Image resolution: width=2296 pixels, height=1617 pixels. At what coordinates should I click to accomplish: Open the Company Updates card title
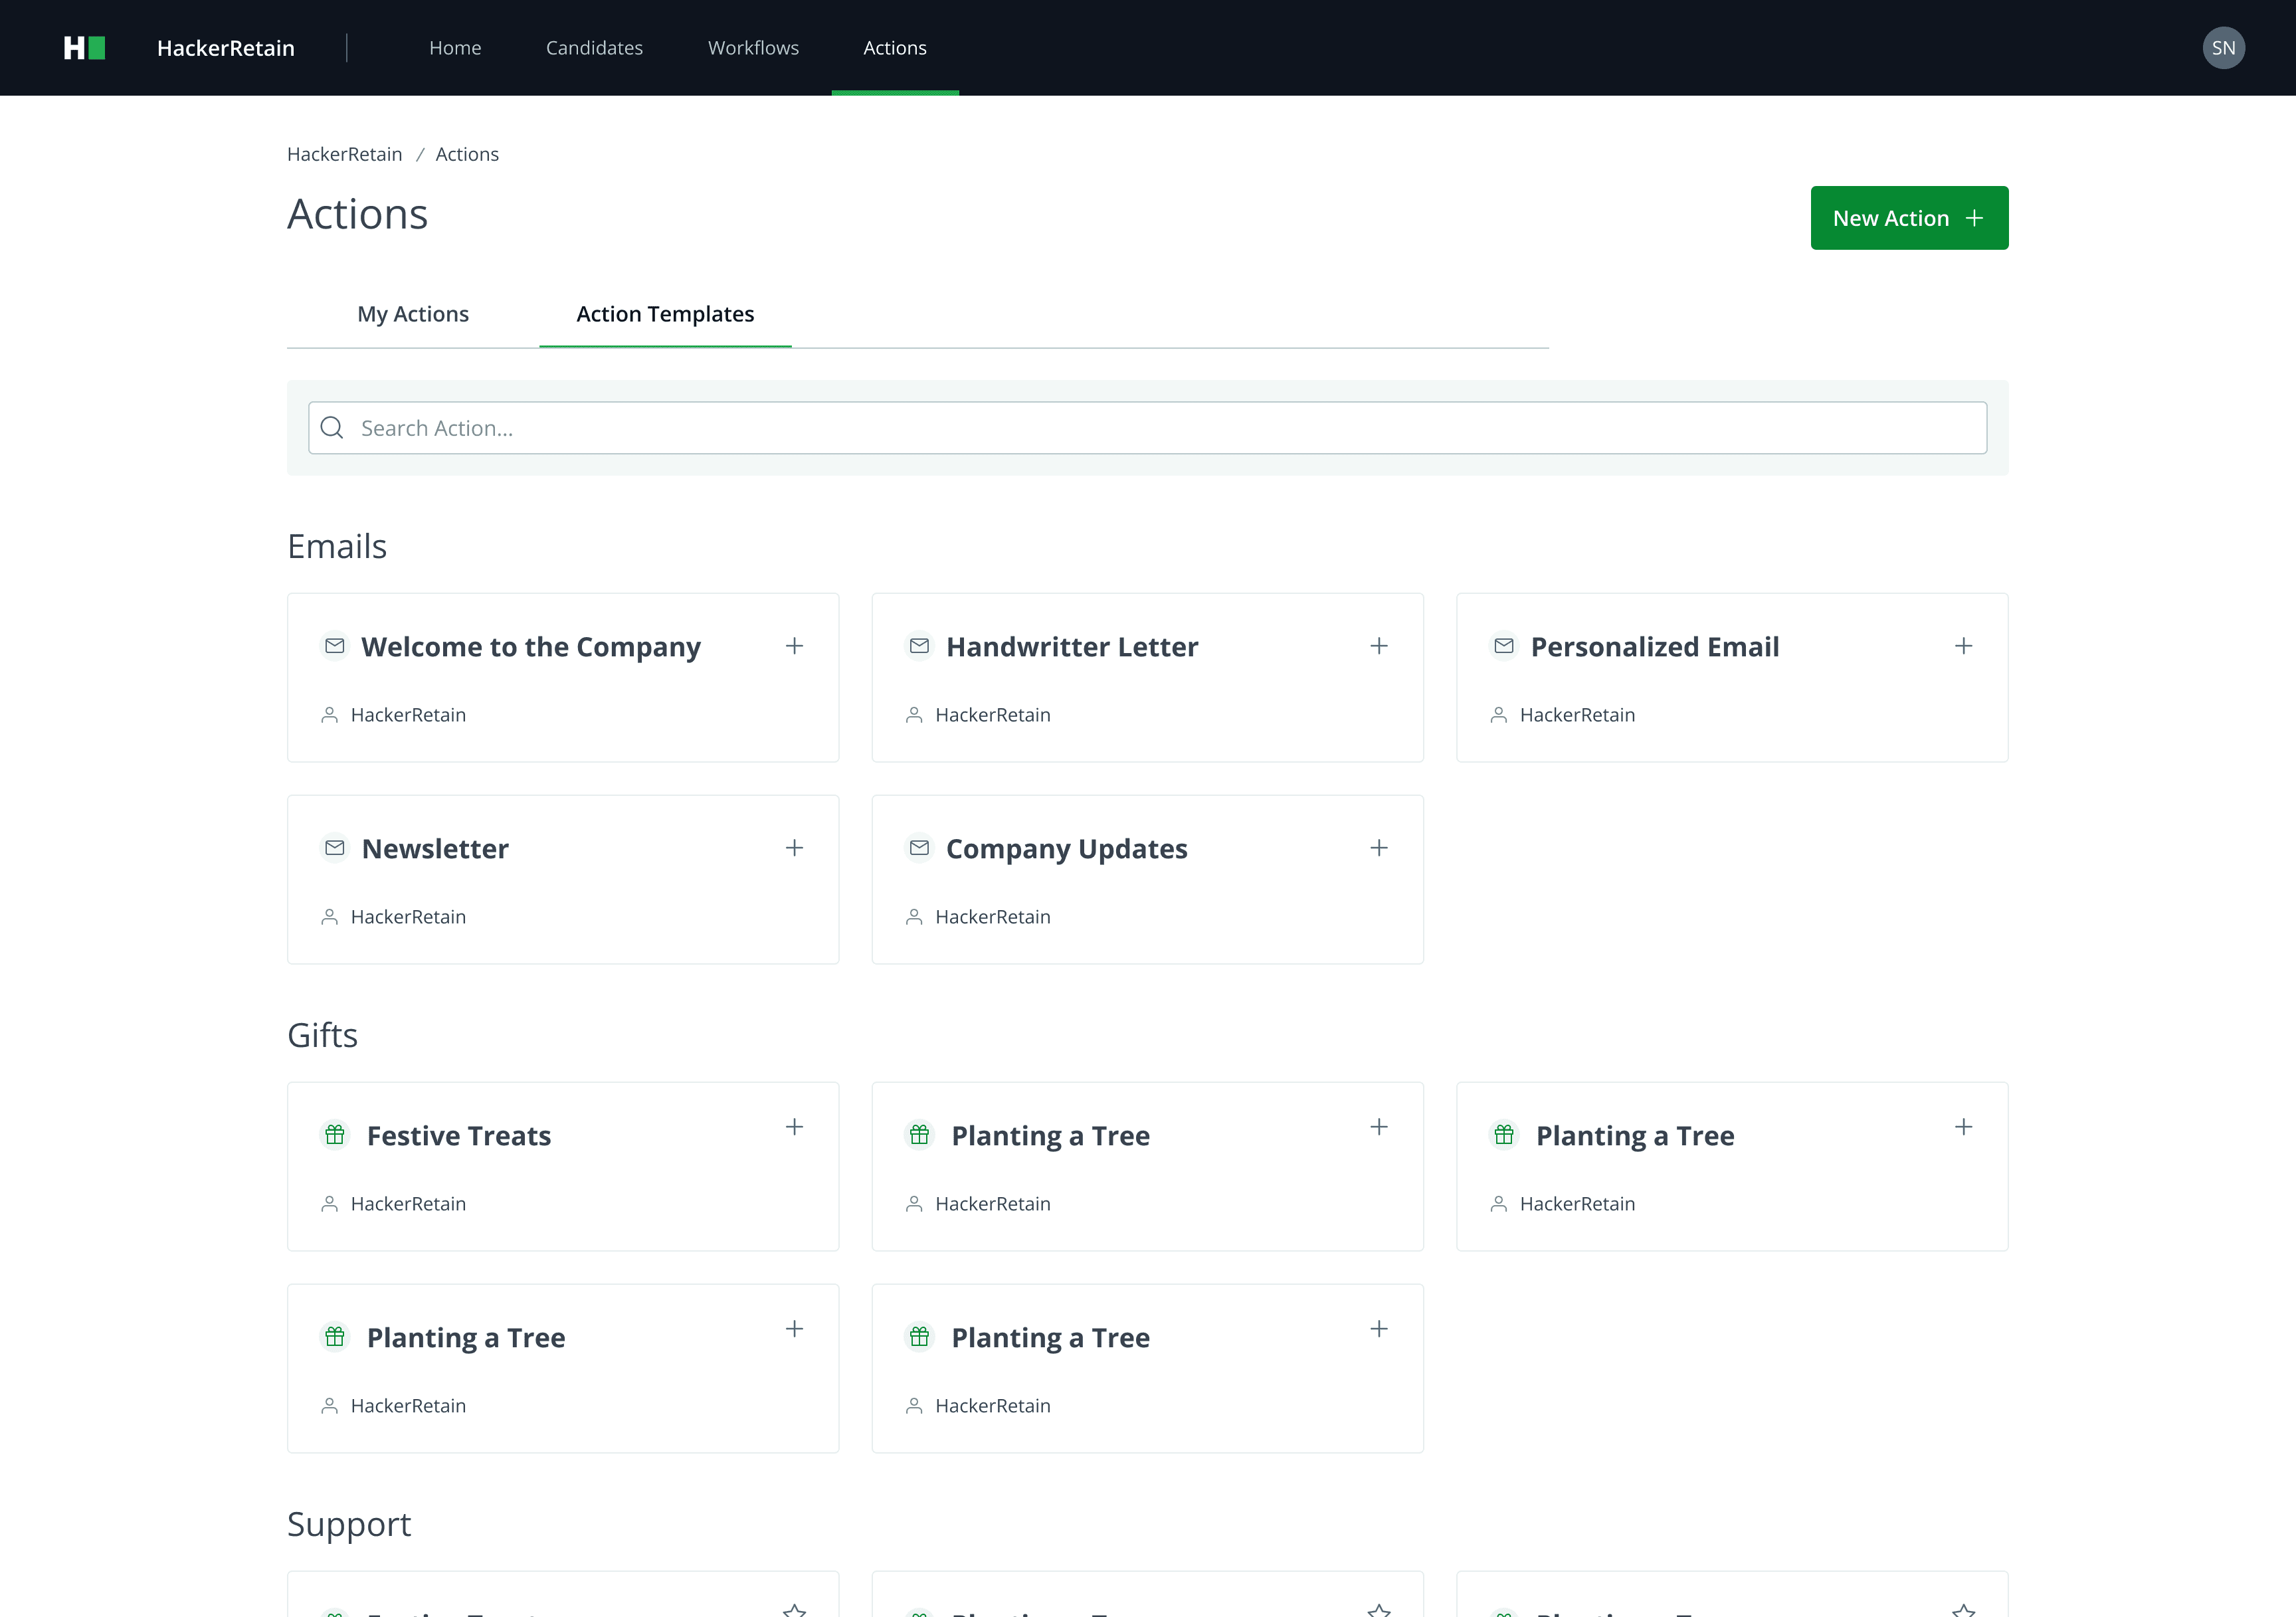[x=1067, y=849]
